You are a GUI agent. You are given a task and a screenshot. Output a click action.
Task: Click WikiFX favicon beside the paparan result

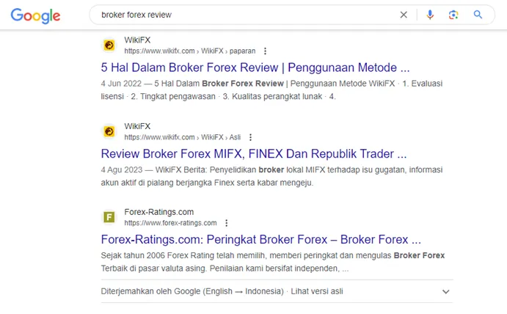point(109,45)
